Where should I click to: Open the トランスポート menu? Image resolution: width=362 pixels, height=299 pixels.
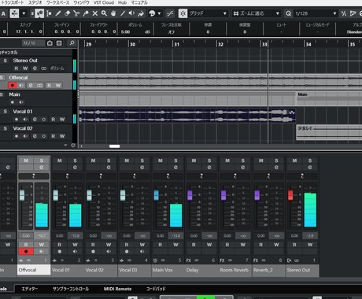13,2
